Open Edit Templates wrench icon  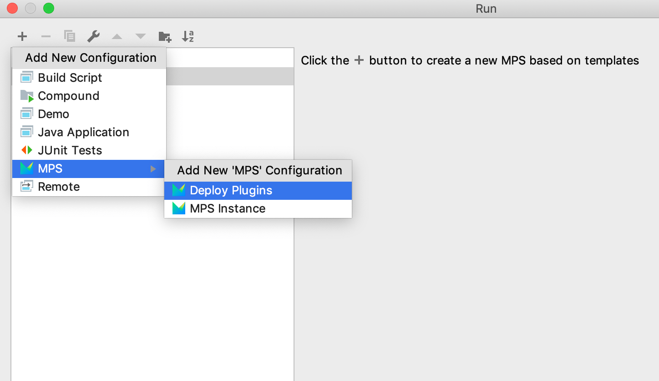click(93, 36)
